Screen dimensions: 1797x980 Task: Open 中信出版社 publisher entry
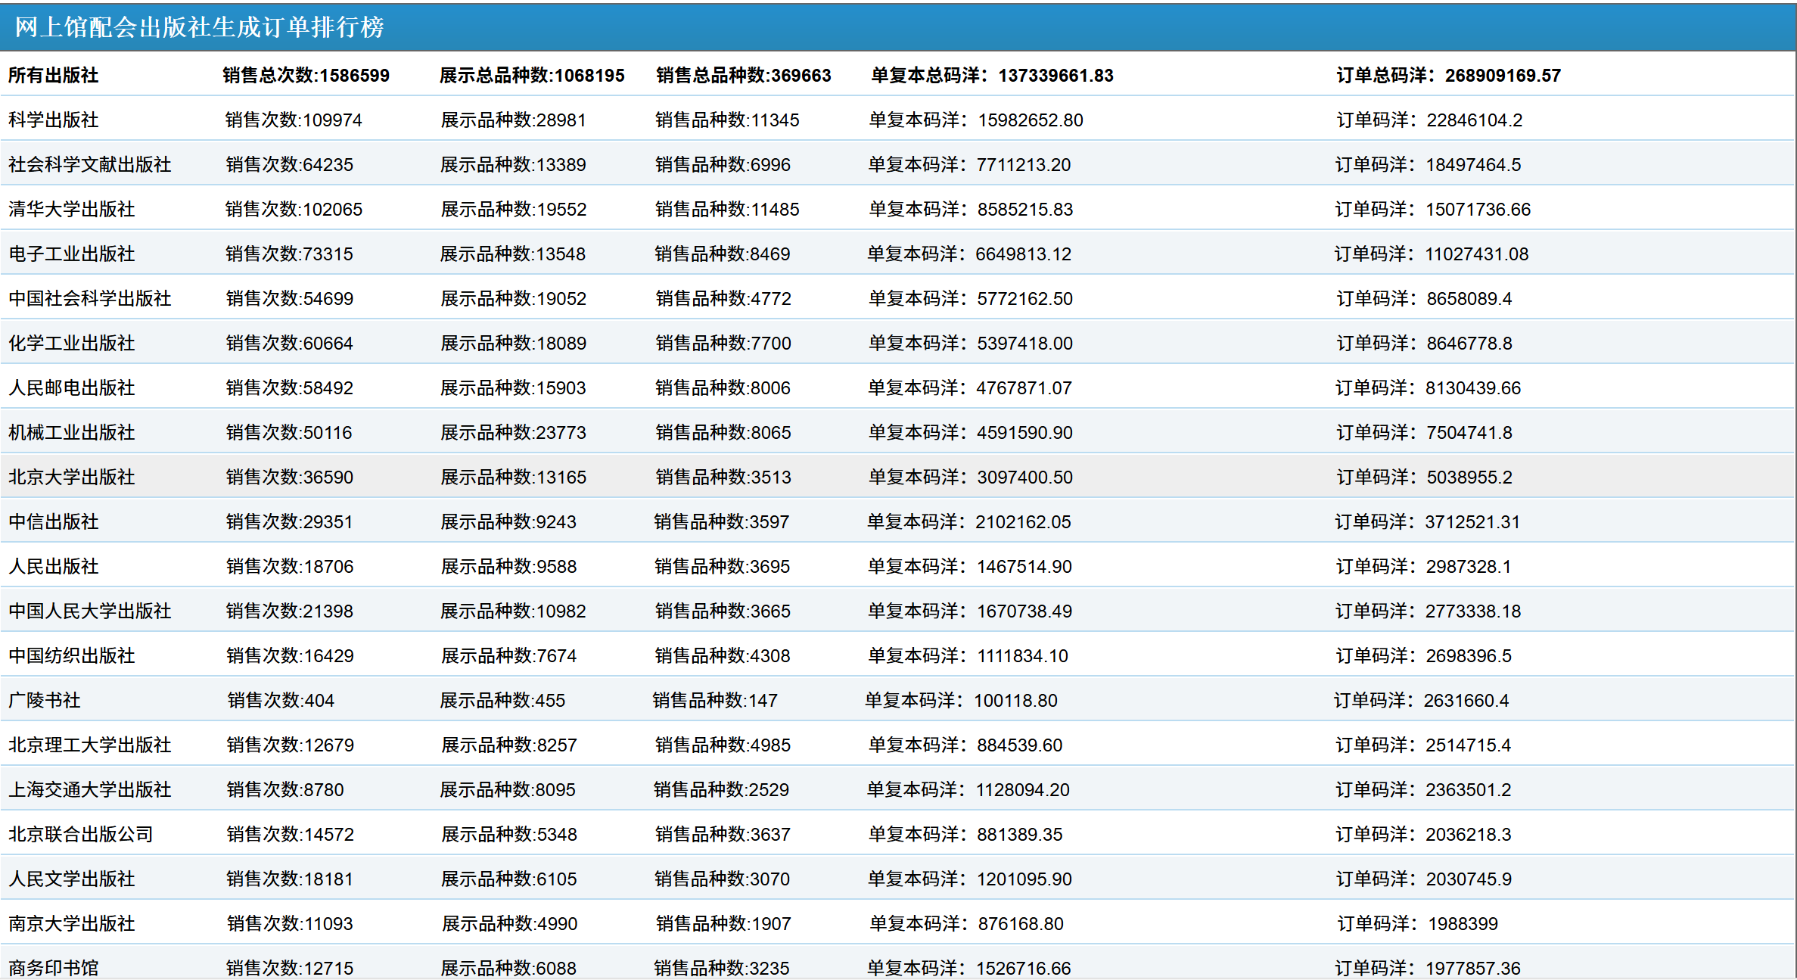pyautogui.click(x=54, y=521)
